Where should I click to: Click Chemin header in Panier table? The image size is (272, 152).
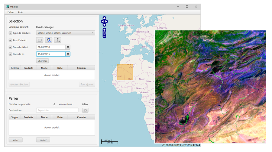(x=81, y=117)
